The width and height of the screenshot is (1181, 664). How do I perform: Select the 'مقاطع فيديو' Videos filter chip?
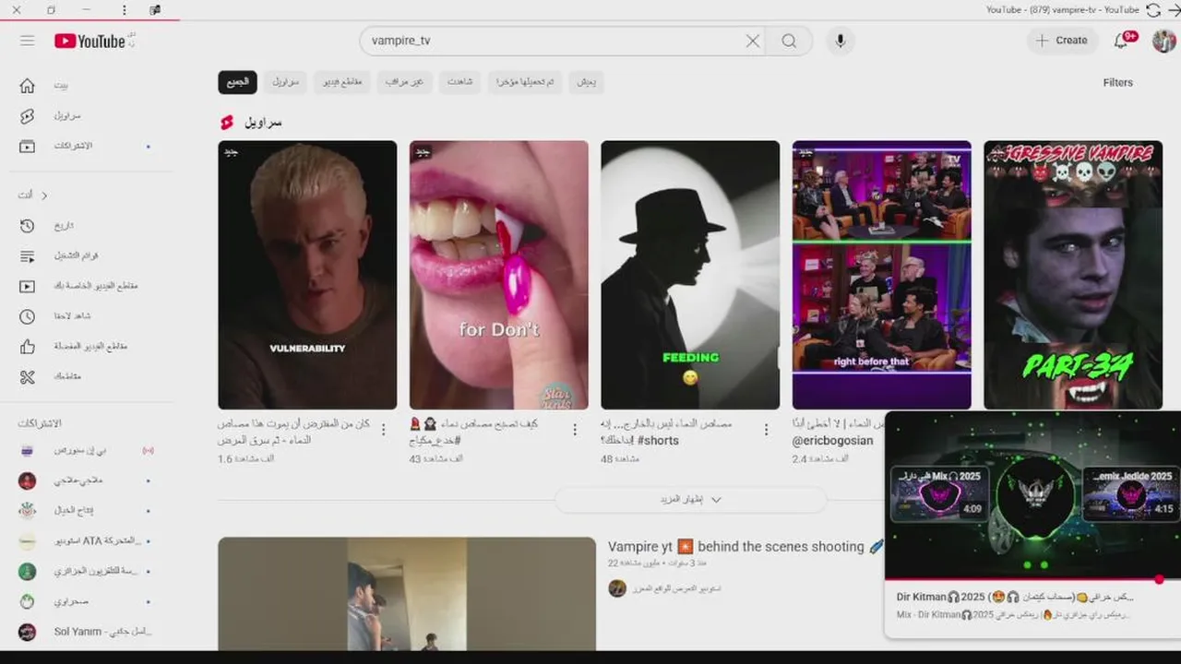(x=341, y=82)
